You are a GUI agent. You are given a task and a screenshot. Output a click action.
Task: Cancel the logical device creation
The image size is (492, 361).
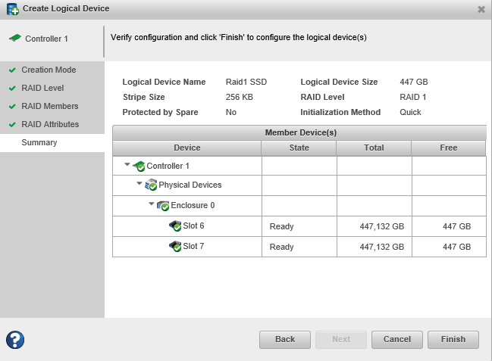point(397,339)
